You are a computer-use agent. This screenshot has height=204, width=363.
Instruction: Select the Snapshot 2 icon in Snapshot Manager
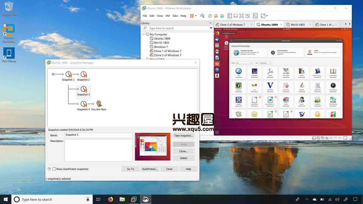pos(83,74)
